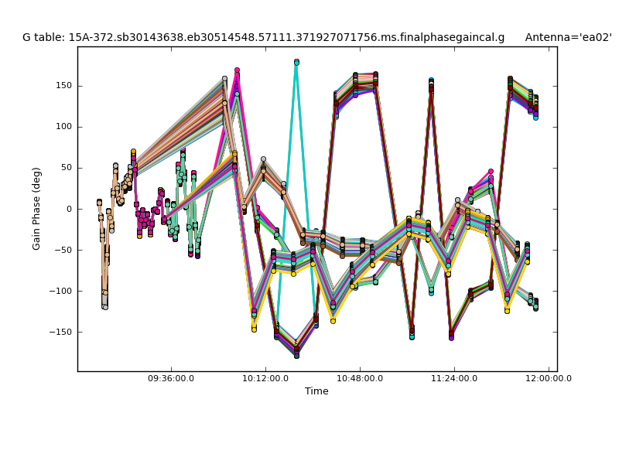
Task: Click the 100 y-axis tick label
Action: point(63,127)
